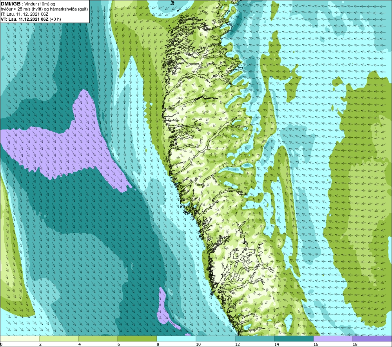Click legend scale label '2'

tap(40, 345)
